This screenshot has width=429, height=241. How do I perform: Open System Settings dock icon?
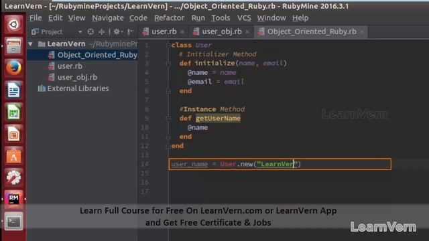13,178
